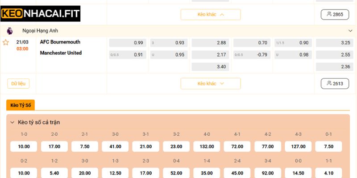Pick correct score 4-2 at 77.00

pyautogui.click(x=268, y=146)
